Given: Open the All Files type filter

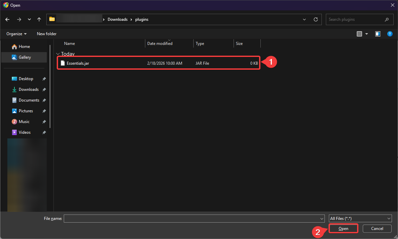Looking at the screenshot, I should (x=360, y=219).
